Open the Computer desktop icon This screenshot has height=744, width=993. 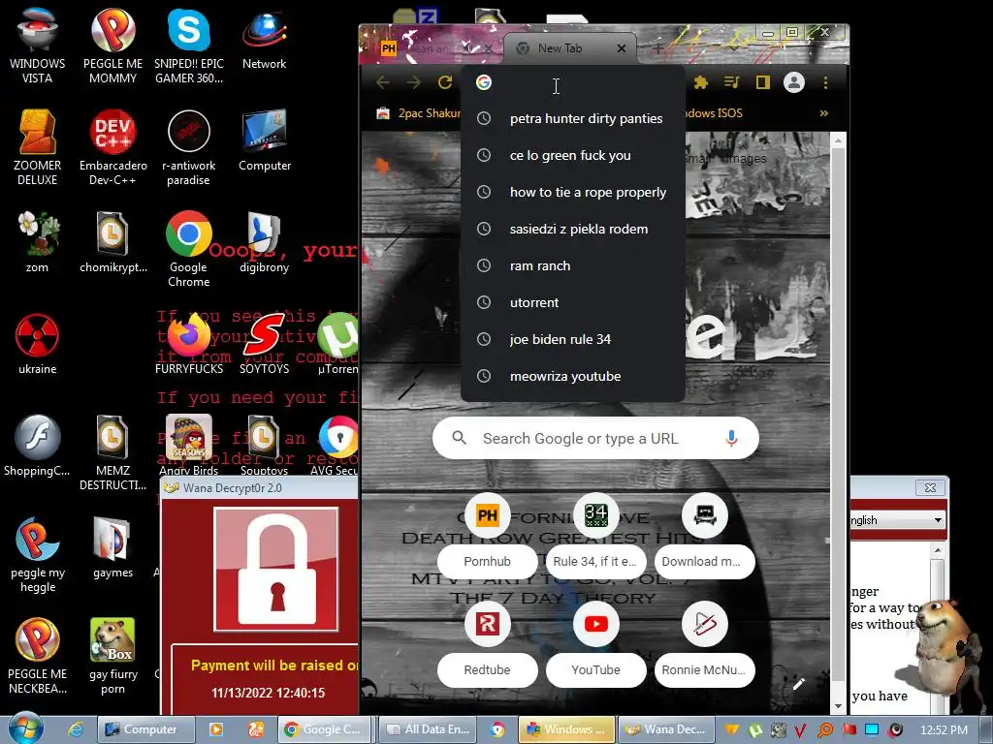point(264,140)
